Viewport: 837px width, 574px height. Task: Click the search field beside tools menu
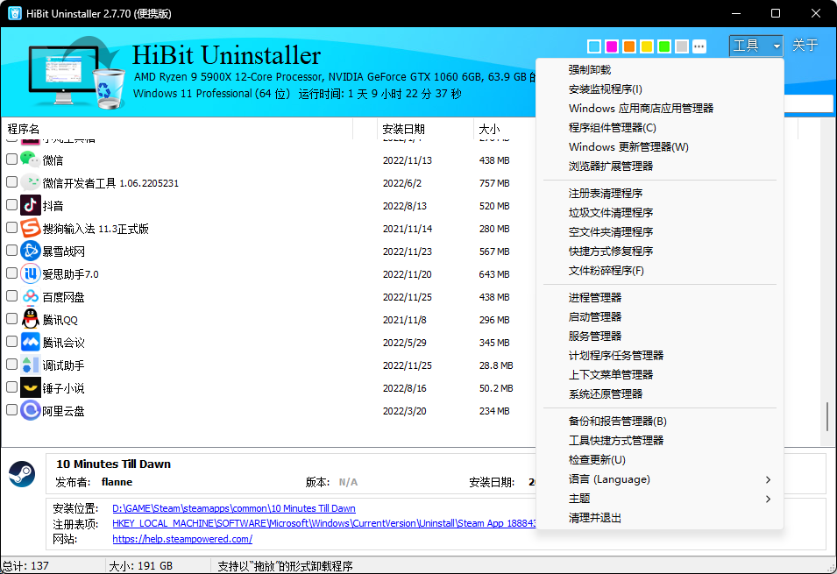808,103
